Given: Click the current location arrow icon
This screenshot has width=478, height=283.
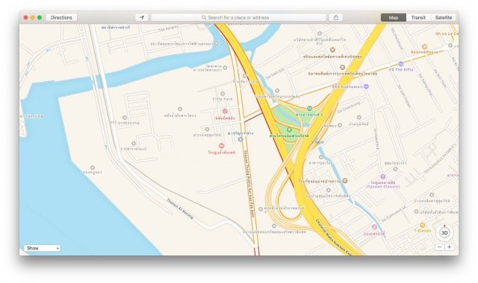Looking at the screenshot, I should [x=142, y=18].
